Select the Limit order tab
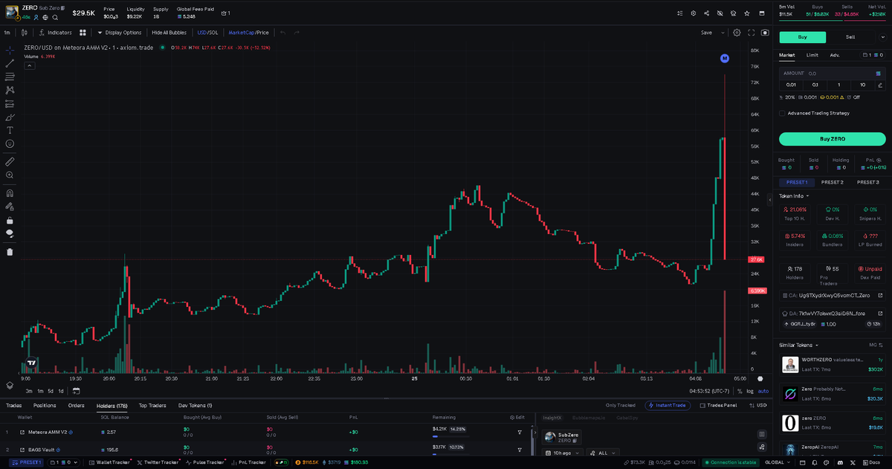This screenshot has width=892, height=469. 812,55
